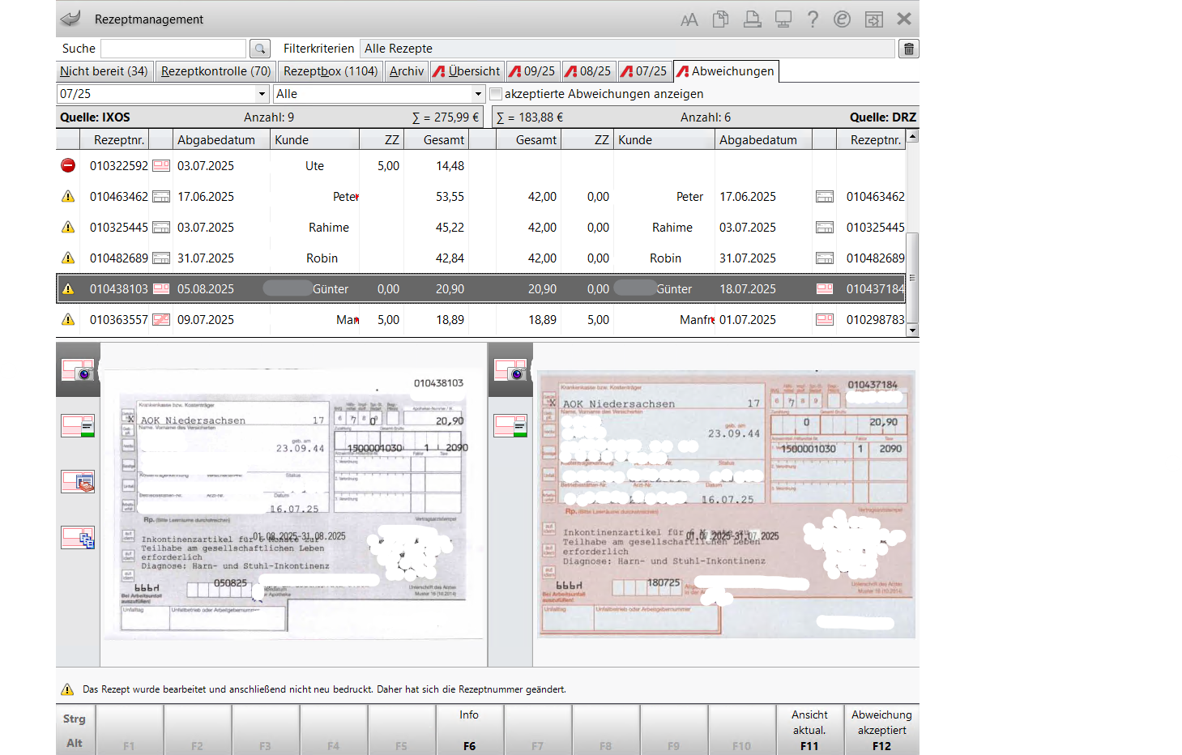
Task: Click the font size AA icon
Action: pos(689,19)
